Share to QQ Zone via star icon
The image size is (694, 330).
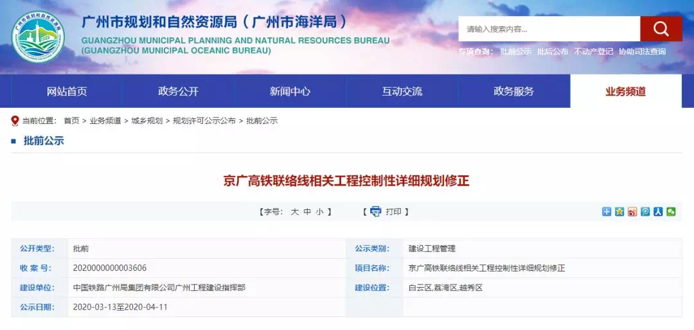pos(619,211)
